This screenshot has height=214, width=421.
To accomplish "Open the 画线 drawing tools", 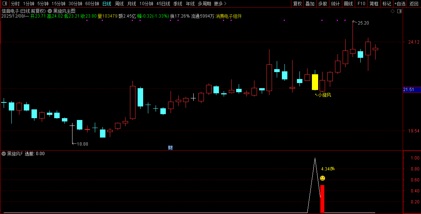I will point(348,4).
